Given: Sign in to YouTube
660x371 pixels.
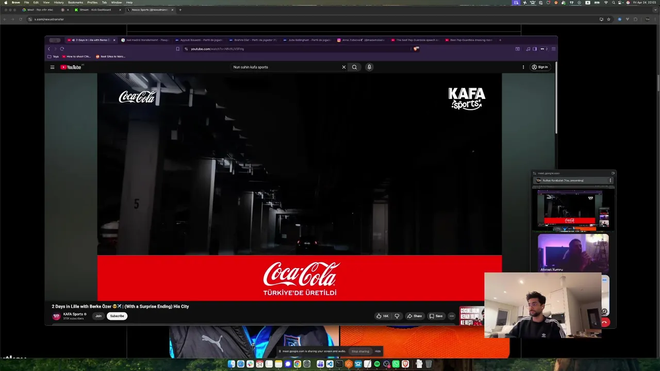Looking at the screenshot, I should [x=540, y=67].
